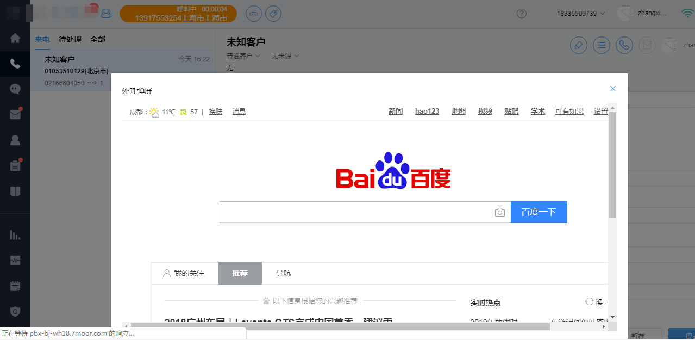Click the camera image search icon
The image size is (695, 340).
500,212
